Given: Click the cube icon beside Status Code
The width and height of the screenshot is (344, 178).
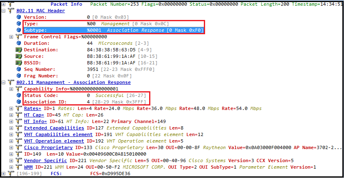Looking at the screenshot, I should click(x=19, y=95).
